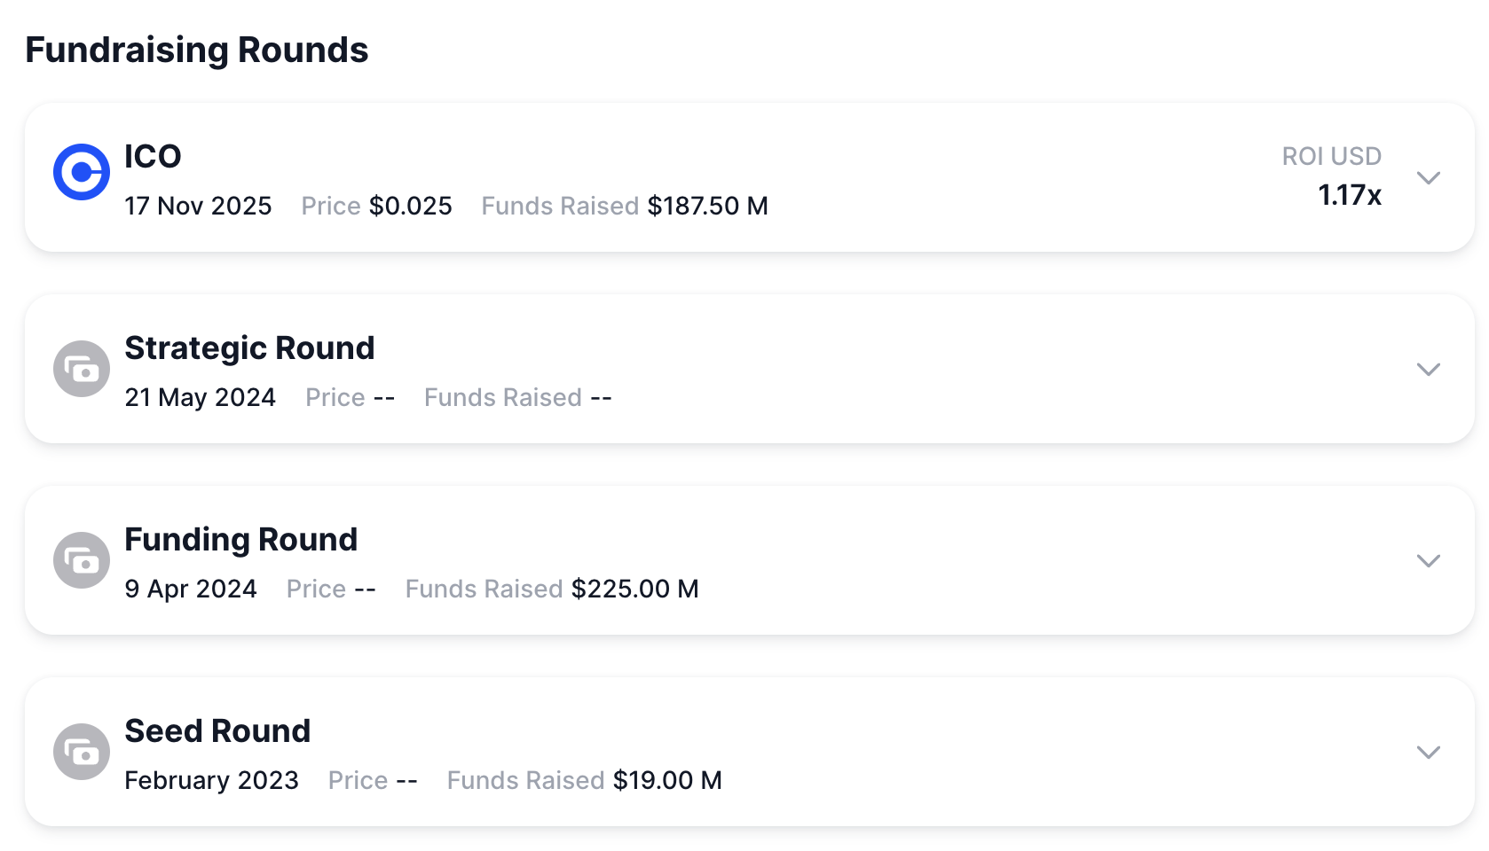Screen dimensions: 1489x851
Task: Click the ROI USD 1.17x value
Action: click(1349, 195)
